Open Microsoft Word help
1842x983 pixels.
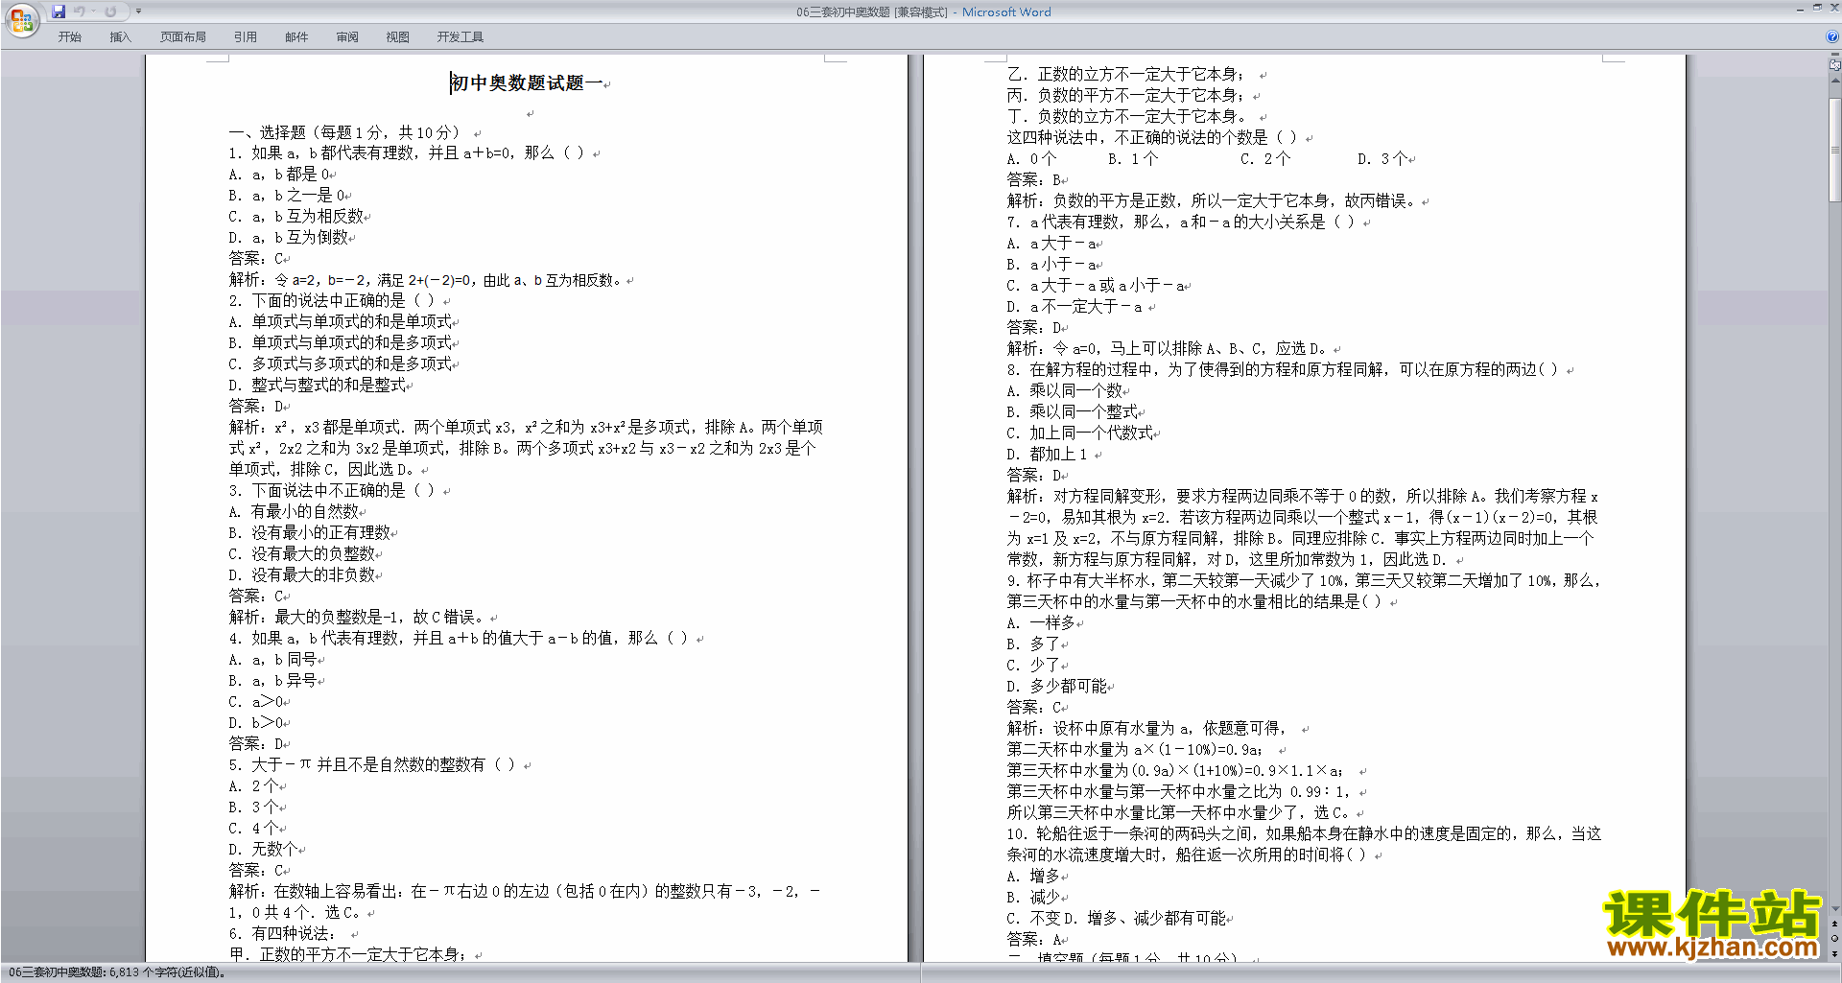(1832, 36)
